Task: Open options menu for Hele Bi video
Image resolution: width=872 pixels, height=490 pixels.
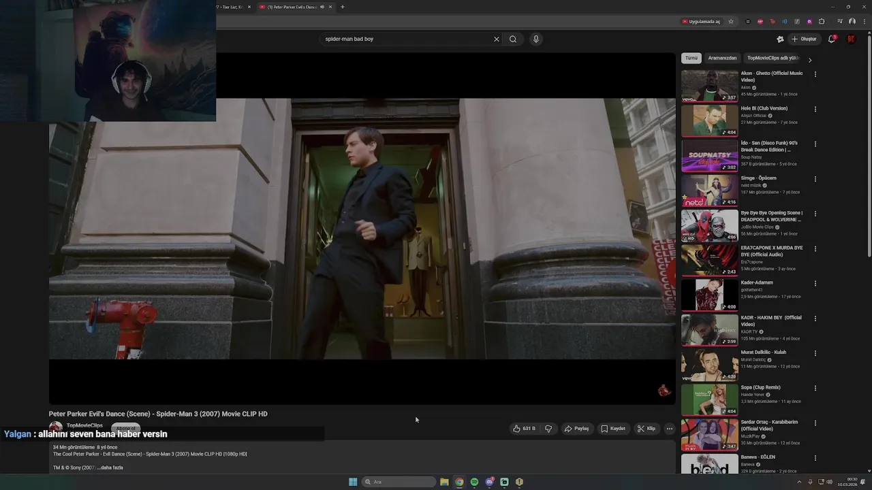Action: click(815, 109)
